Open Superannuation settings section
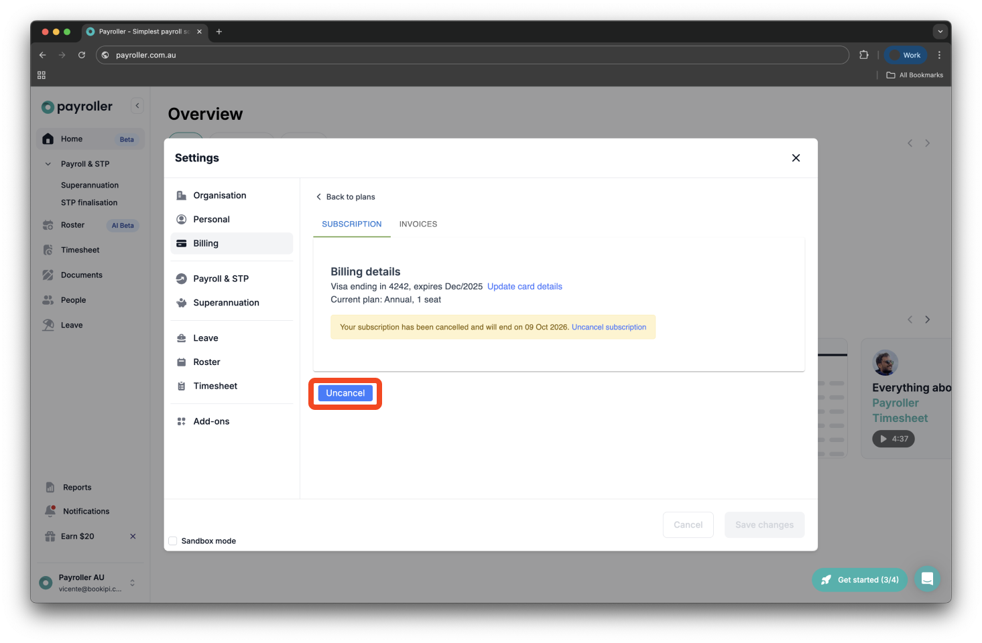The width and height of the screenshot is (982, 643). [x=232, y=303]
